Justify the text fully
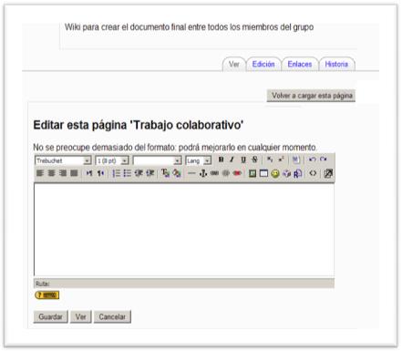The height and width of the screenshot is (351, 402). (x=74, y=173)
